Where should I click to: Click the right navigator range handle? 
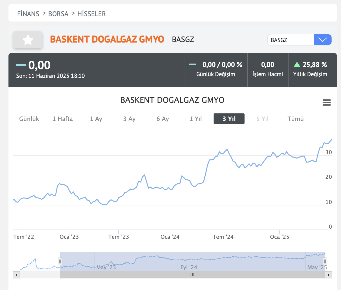click(x=325, y=261)
